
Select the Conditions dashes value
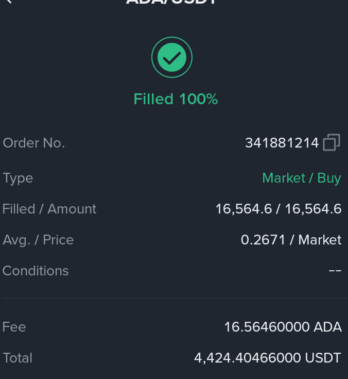tap(335, 271)
